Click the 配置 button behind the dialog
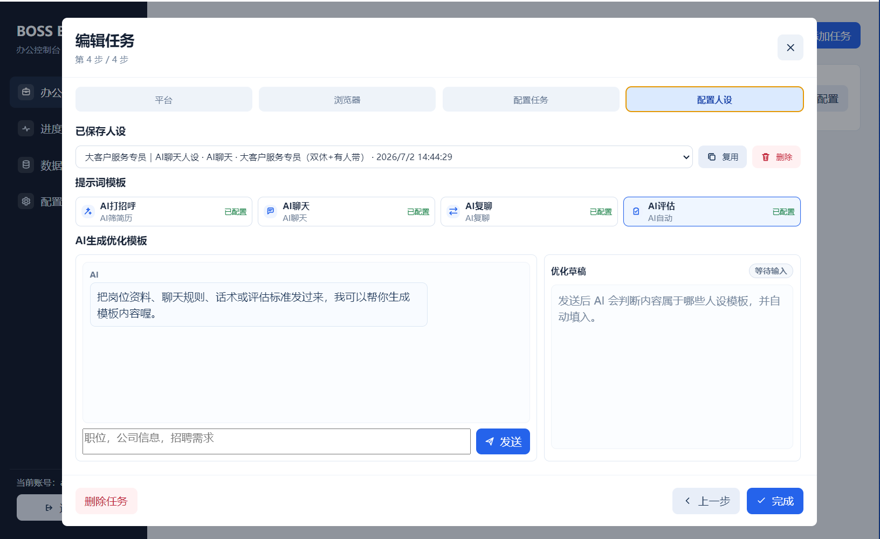 point(832,99)
